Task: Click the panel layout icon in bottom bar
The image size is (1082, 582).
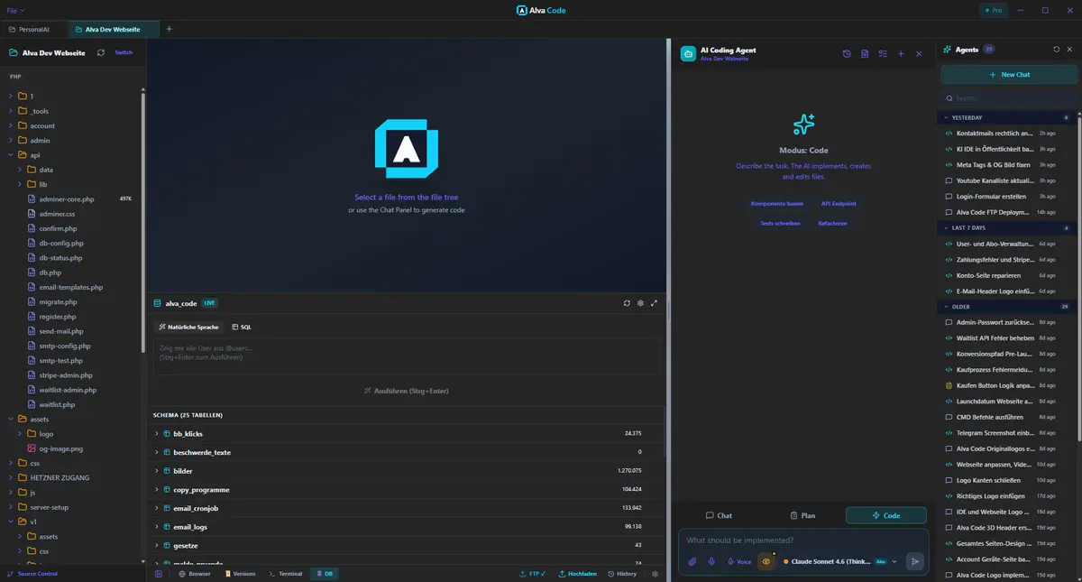Action: [159, 574]
